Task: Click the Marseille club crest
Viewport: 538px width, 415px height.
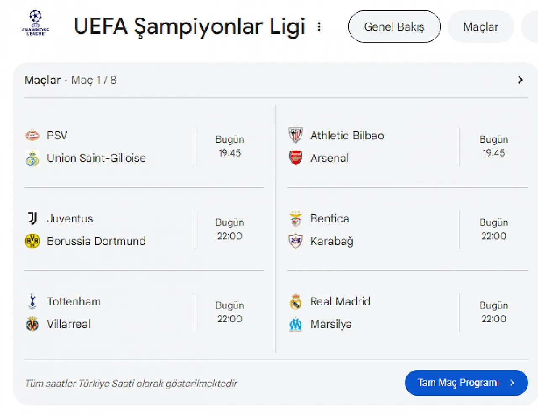Action: tap(295, 324)
